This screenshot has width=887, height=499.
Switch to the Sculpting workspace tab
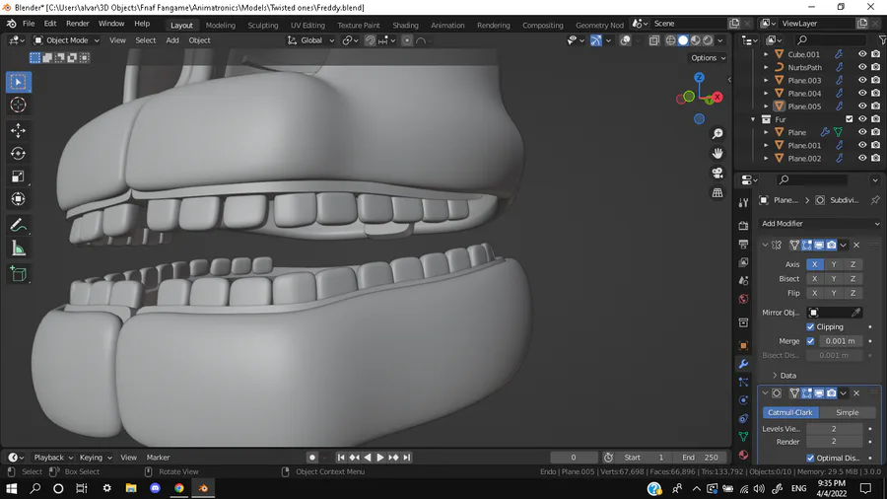263,25
